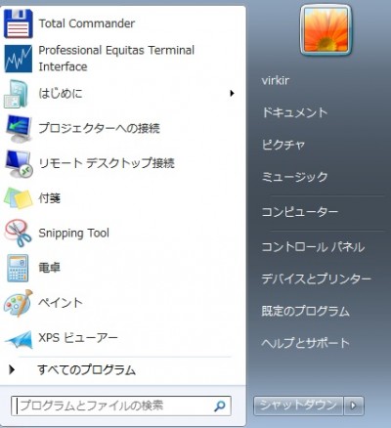Launch 付箋 from its label
This screenshot has width=391, height=428.
point(50,198)
